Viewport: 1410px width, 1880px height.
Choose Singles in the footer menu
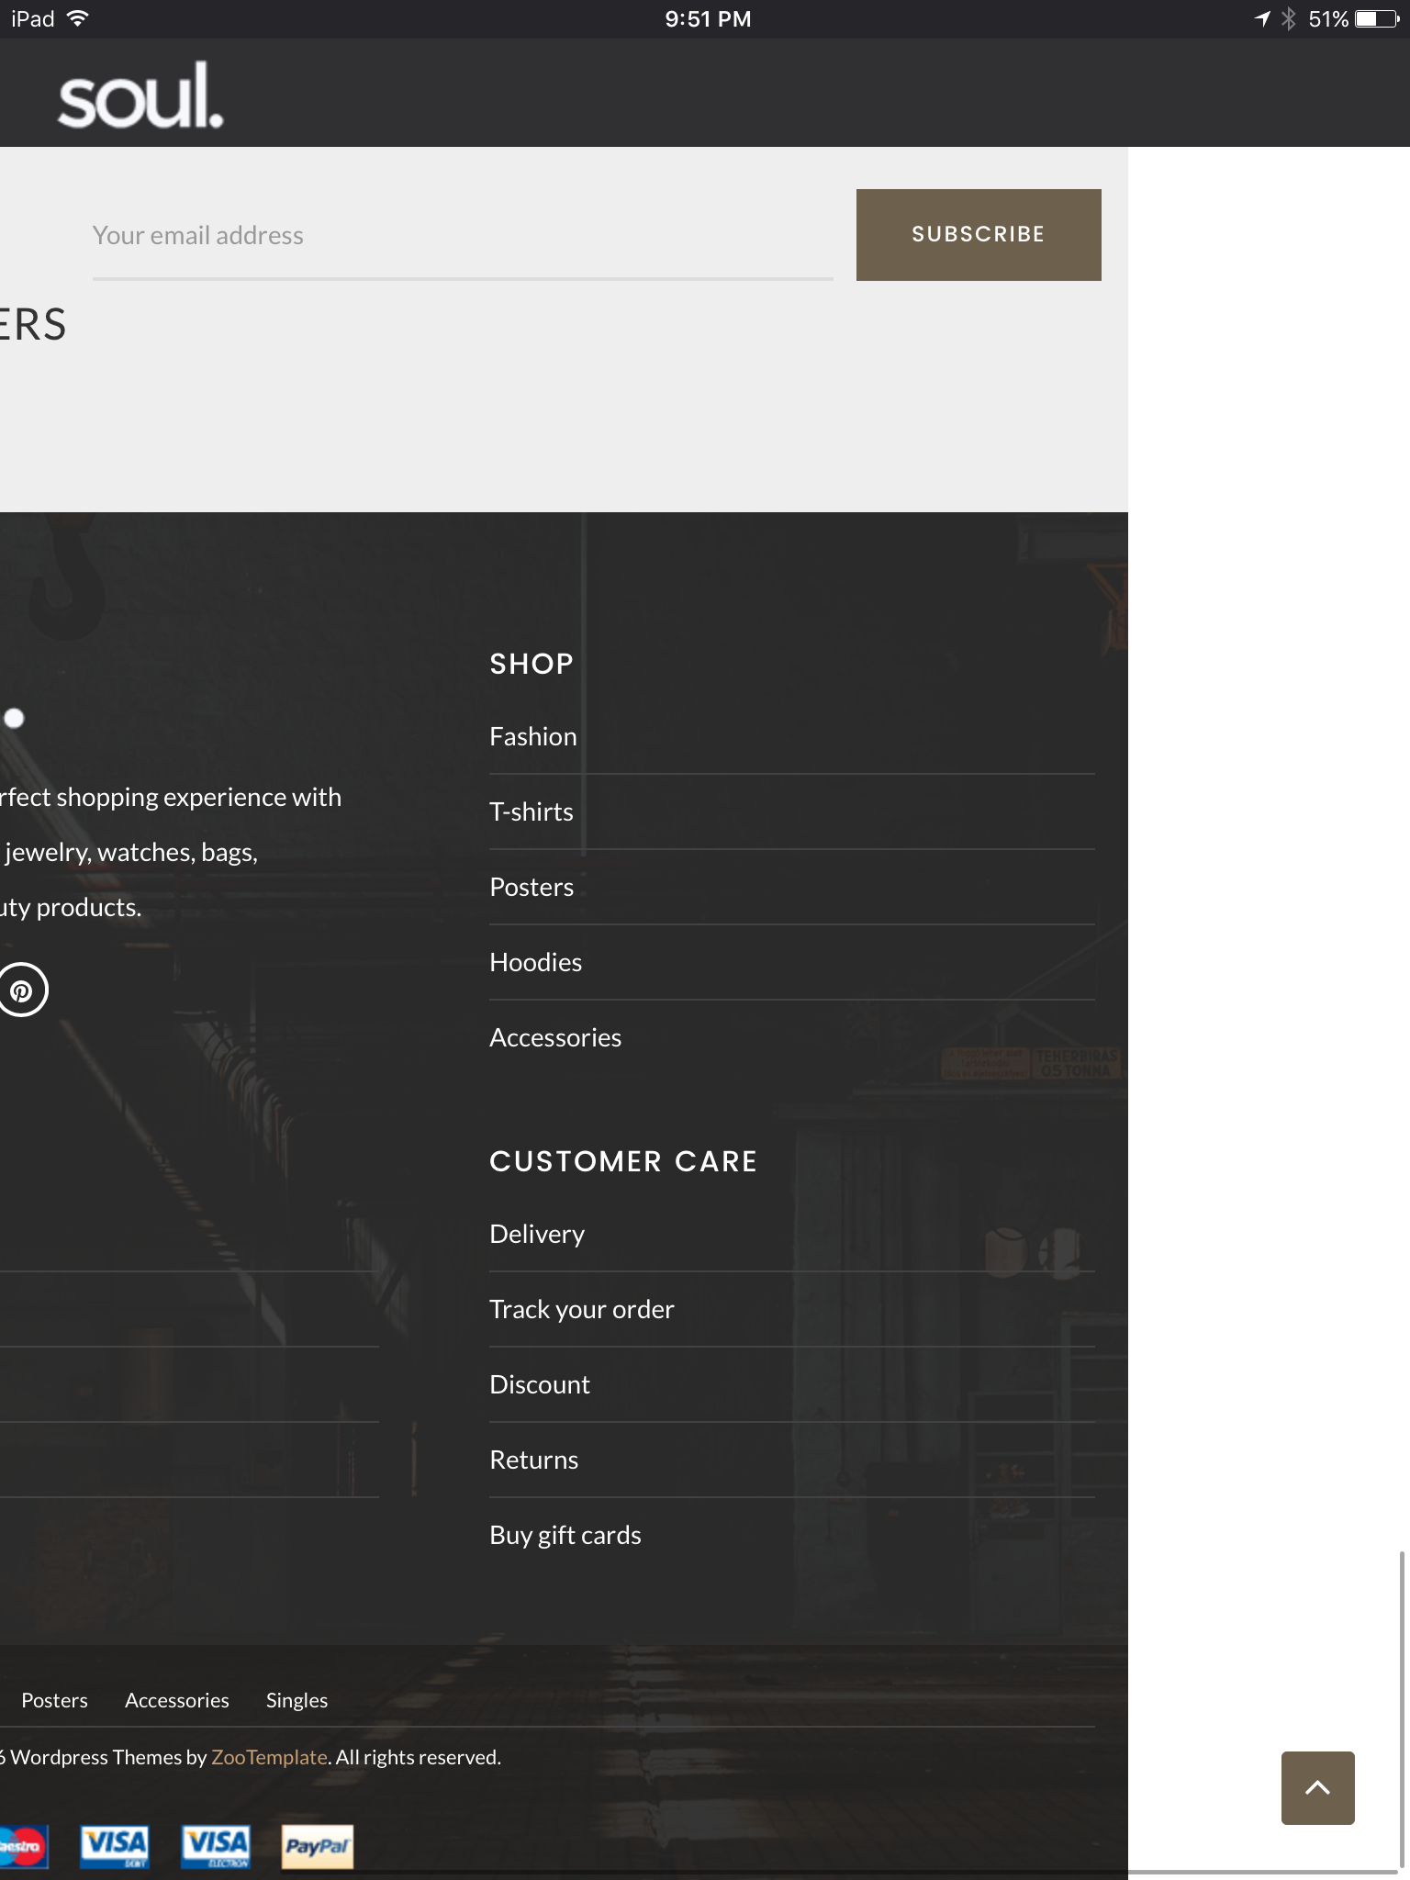[x=297, y=1700]
